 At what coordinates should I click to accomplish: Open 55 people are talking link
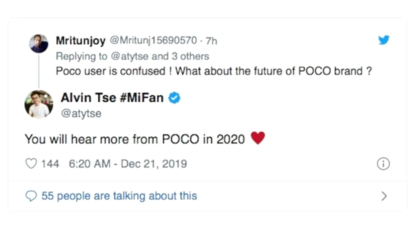click(119, 196)
